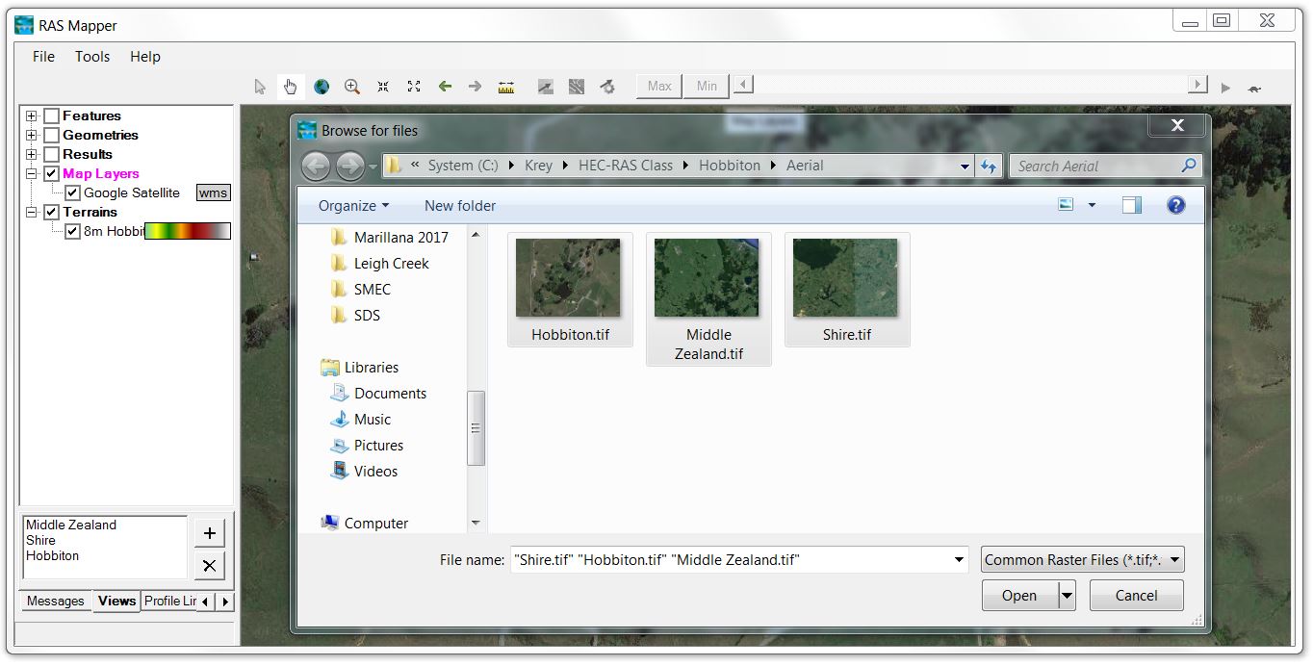1313x666 pixels.
Task: Uncheck the 8m Hobbiton terrain checkbox
Action: pos(72,231)
